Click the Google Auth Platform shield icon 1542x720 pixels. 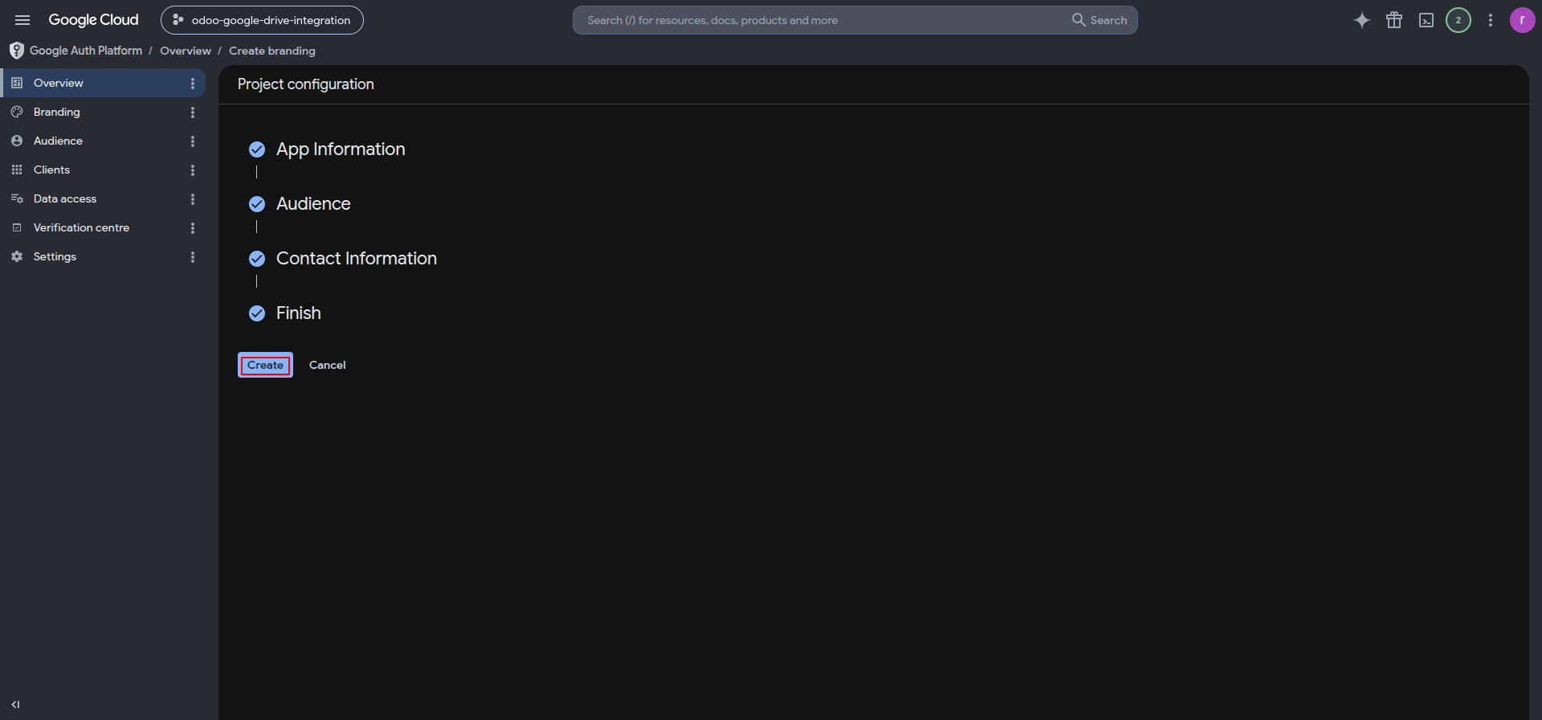(x=16, y=51)
